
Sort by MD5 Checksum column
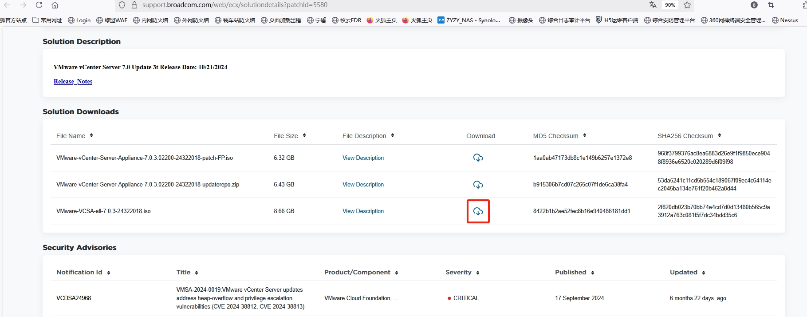pos(585,135)
